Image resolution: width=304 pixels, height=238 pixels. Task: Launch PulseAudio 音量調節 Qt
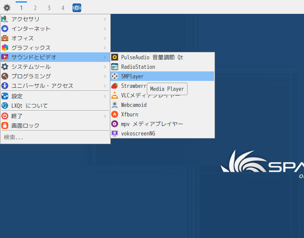(x=162, y=57)
